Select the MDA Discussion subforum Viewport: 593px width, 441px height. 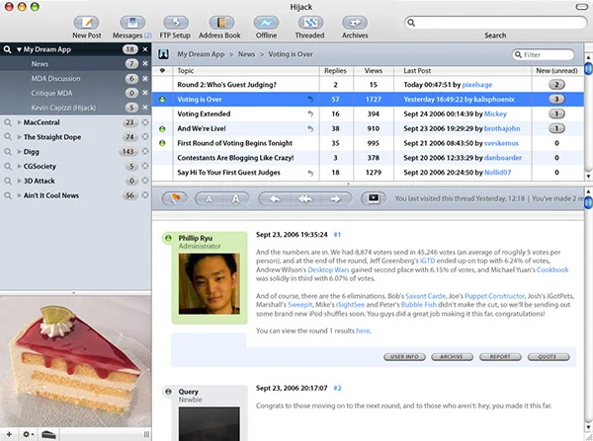point(76,79)
